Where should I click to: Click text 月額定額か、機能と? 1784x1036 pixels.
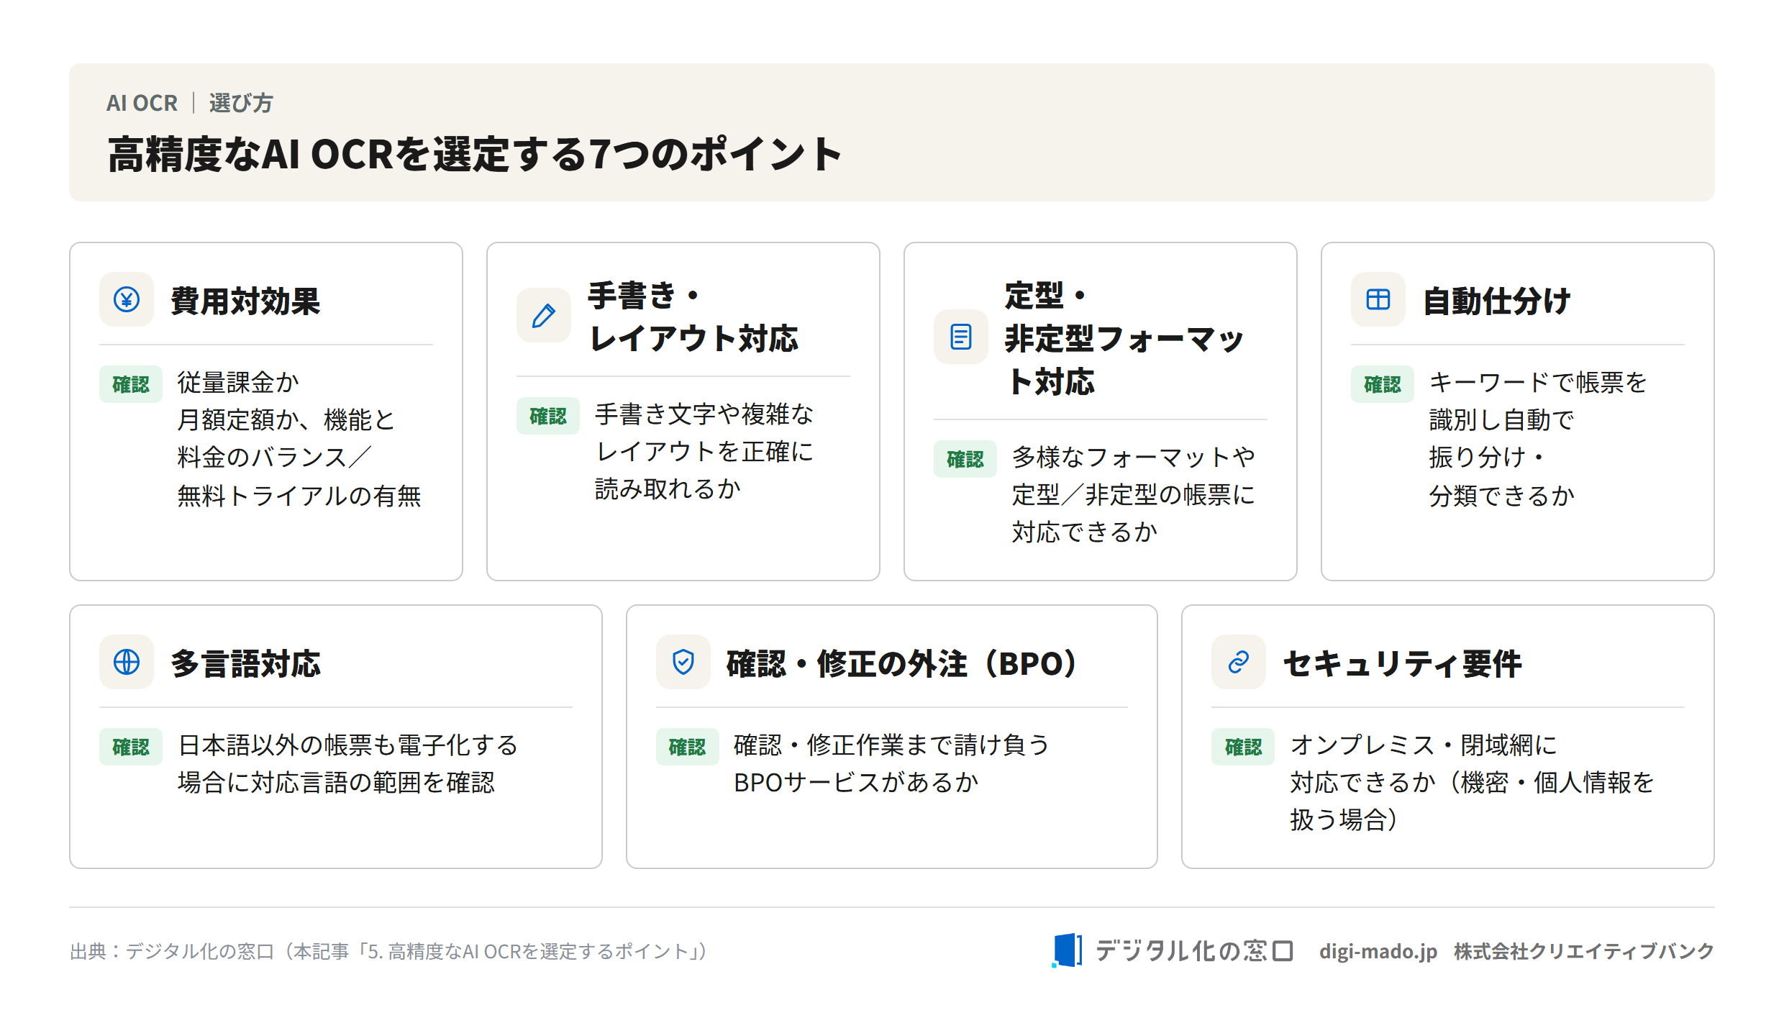click(x=286, y=419)
